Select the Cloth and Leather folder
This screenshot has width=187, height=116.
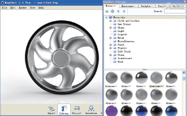tap(128, 21)
